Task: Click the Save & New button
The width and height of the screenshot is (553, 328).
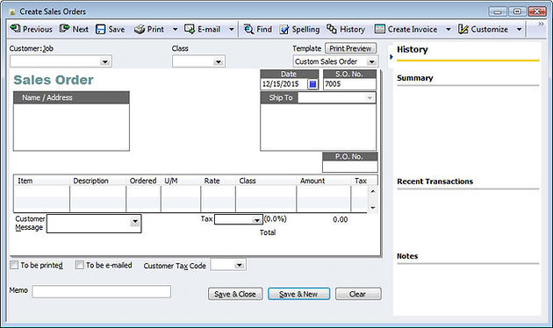Action: [x=298, y=294]
